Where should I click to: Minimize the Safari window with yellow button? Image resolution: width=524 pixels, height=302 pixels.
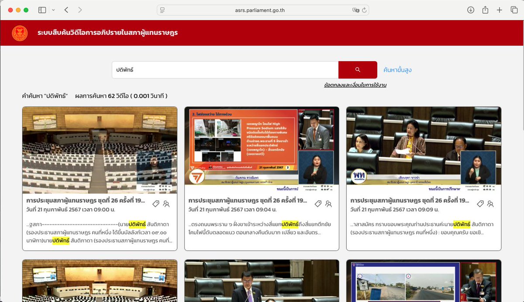(x=18, y=10)
